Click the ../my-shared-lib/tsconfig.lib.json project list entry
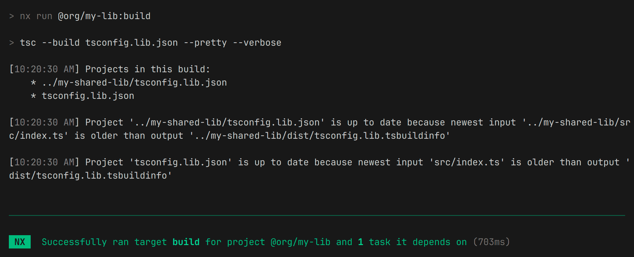The image size is (634, 257). click(x=134, y=82)
